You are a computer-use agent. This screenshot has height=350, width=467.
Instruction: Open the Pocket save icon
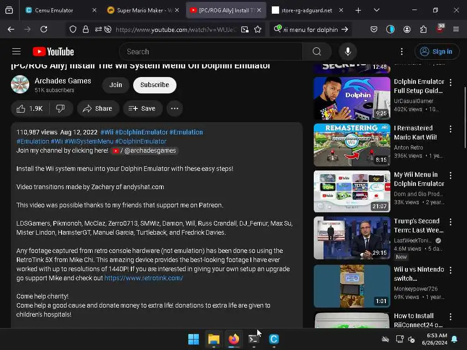coord(374,29)
